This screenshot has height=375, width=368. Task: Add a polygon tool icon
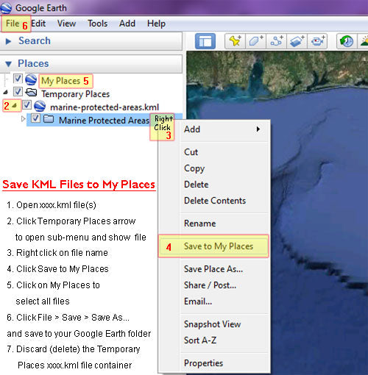[255, 41]
